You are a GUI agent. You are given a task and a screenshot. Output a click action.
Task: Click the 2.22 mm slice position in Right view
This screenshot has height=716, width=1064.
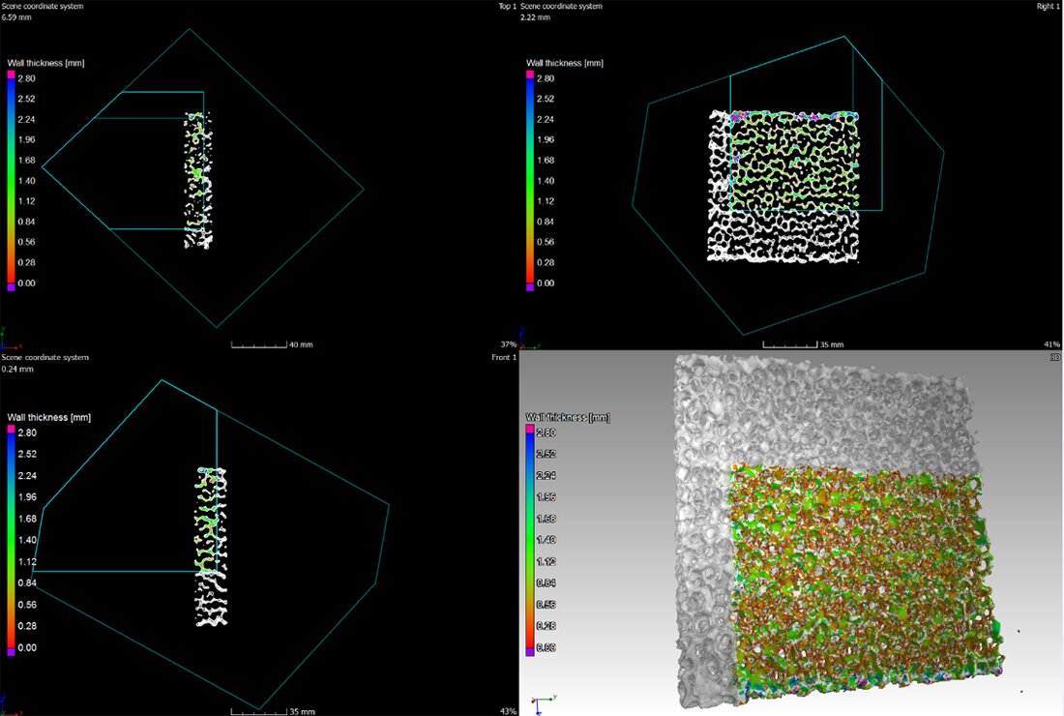pos(535,17)
